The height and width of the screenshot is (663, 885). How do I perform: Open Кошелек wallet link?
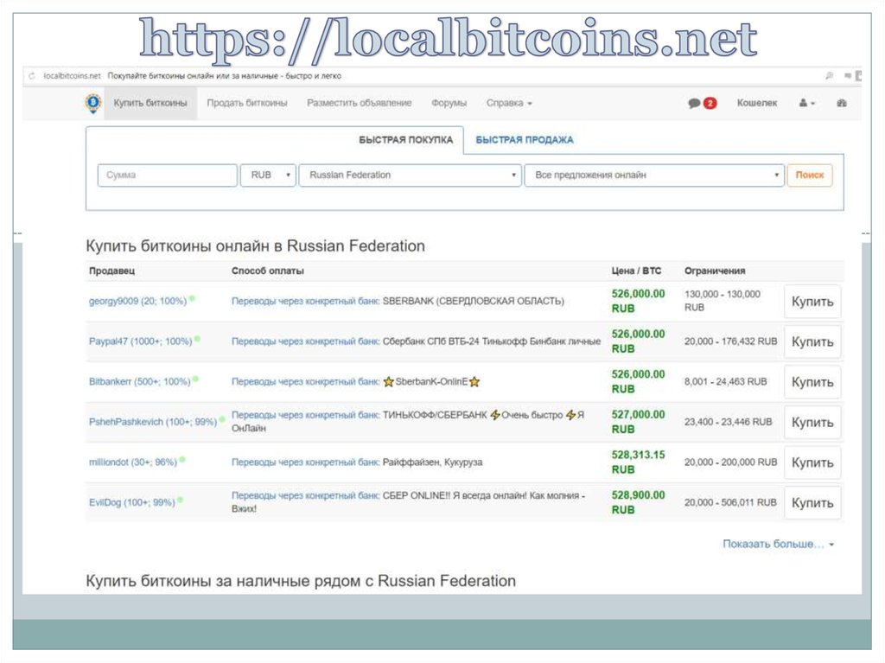[757, 103]
